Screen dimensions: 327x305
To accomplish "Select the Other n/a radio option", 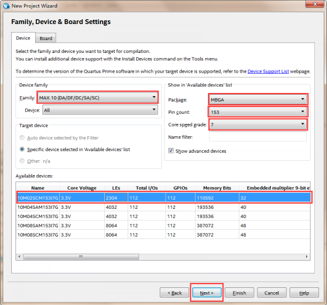I will pyautogui.click(x=22, y=161).
